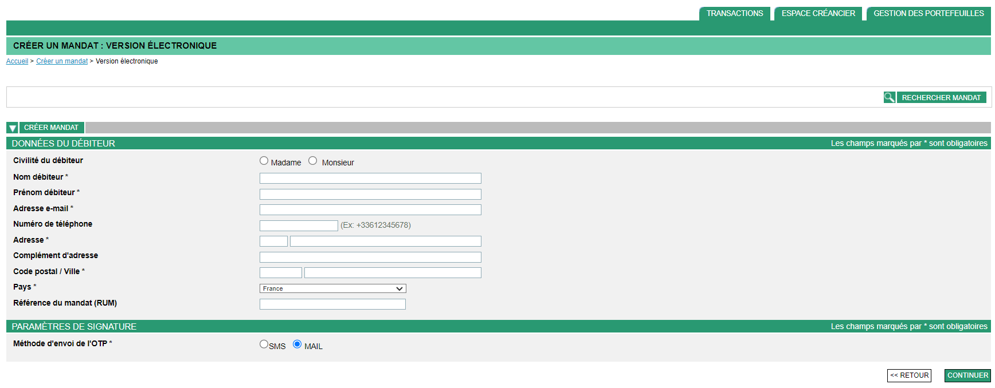This screenshot has width=995, height=388.
Task: Select the Créer Mandat tab
Action: pos(52,128)
